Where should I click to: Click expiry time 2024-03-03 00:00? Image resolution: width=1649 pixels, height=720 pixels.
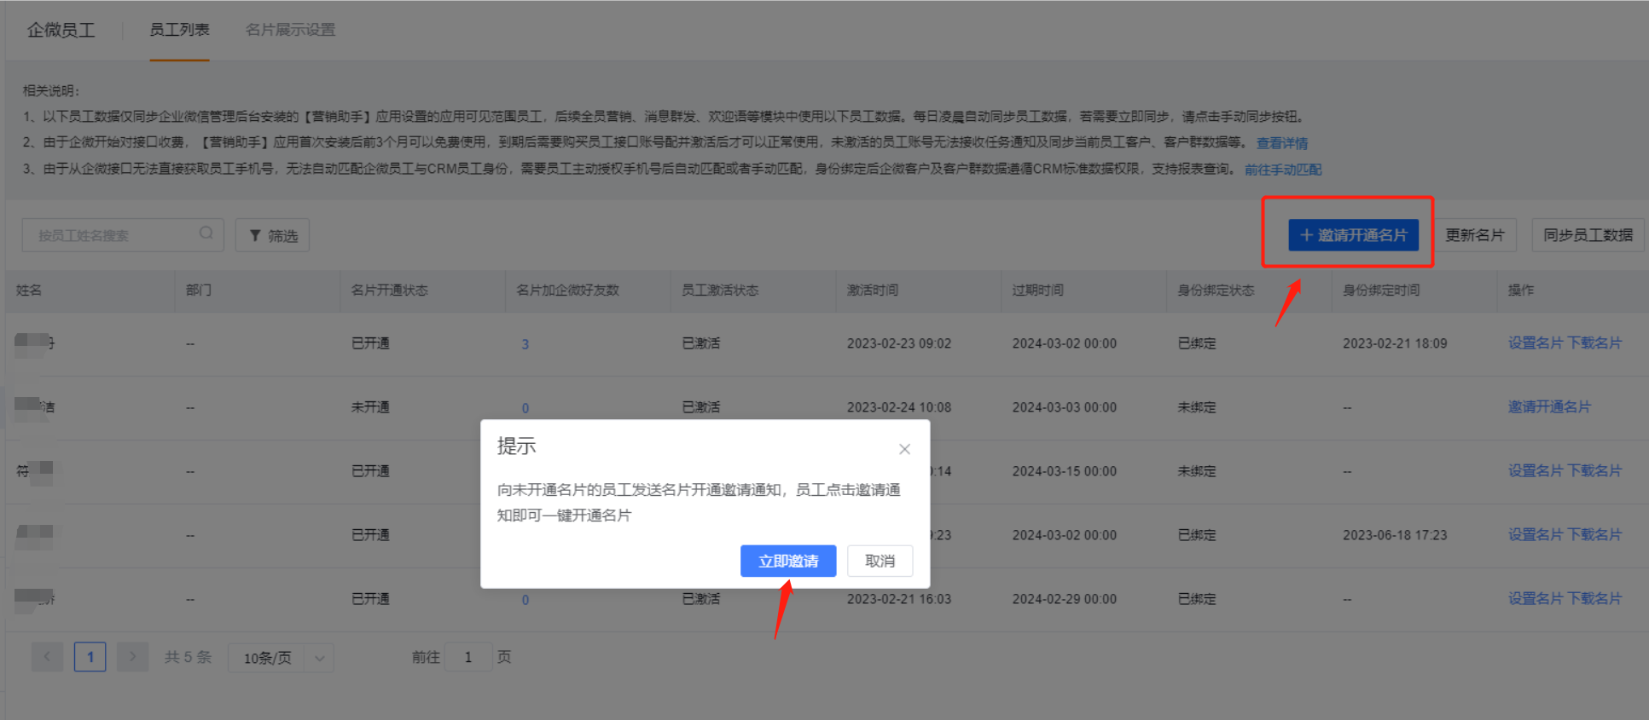click(x=1064, y=407)
